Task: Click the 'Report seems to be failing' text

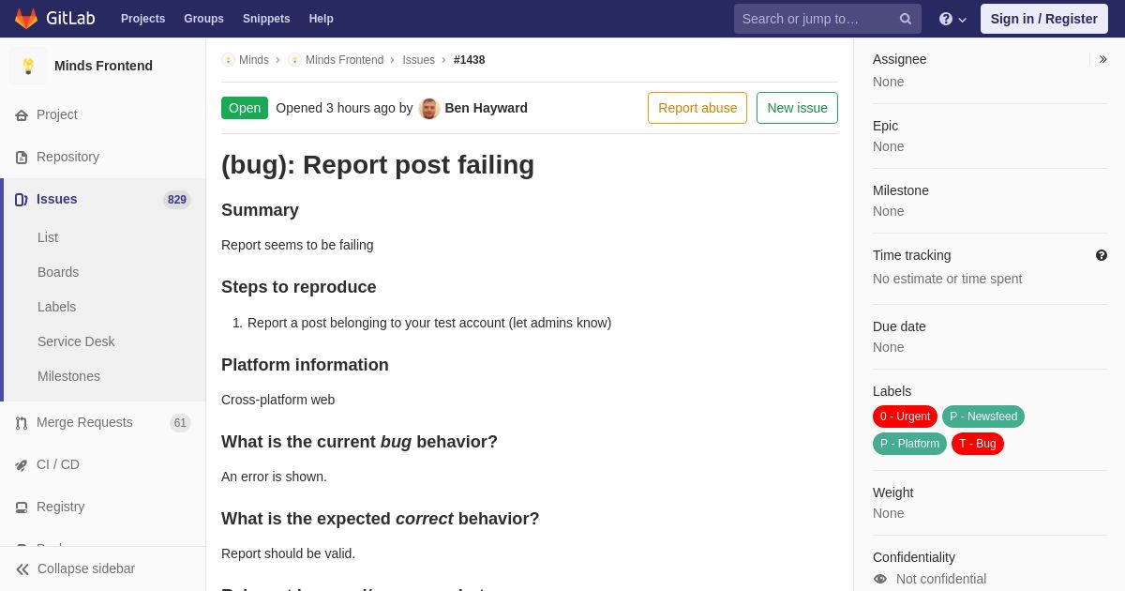Action: (297, 245)
